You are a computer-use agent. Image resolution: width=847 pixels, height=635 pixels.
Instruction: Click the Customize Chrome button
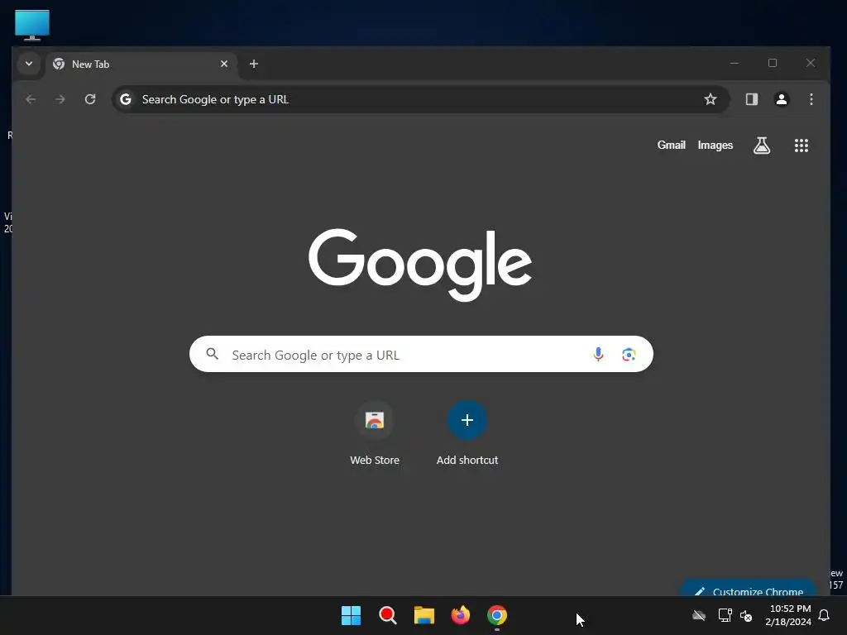[x=749, y=588]
